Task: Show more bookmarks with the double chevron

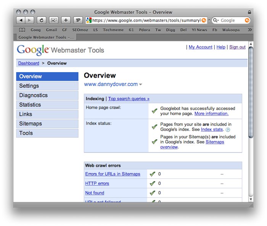Action: 249,30
